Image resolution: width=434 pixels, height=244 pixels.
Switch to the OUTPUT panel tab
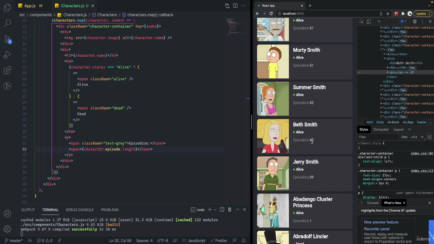pos(28,209)
